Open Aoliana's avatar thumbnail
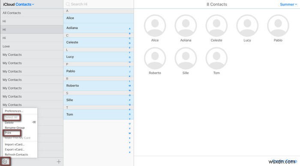Image resolution: width=300 pixels, height=166 pixels. 186,26
